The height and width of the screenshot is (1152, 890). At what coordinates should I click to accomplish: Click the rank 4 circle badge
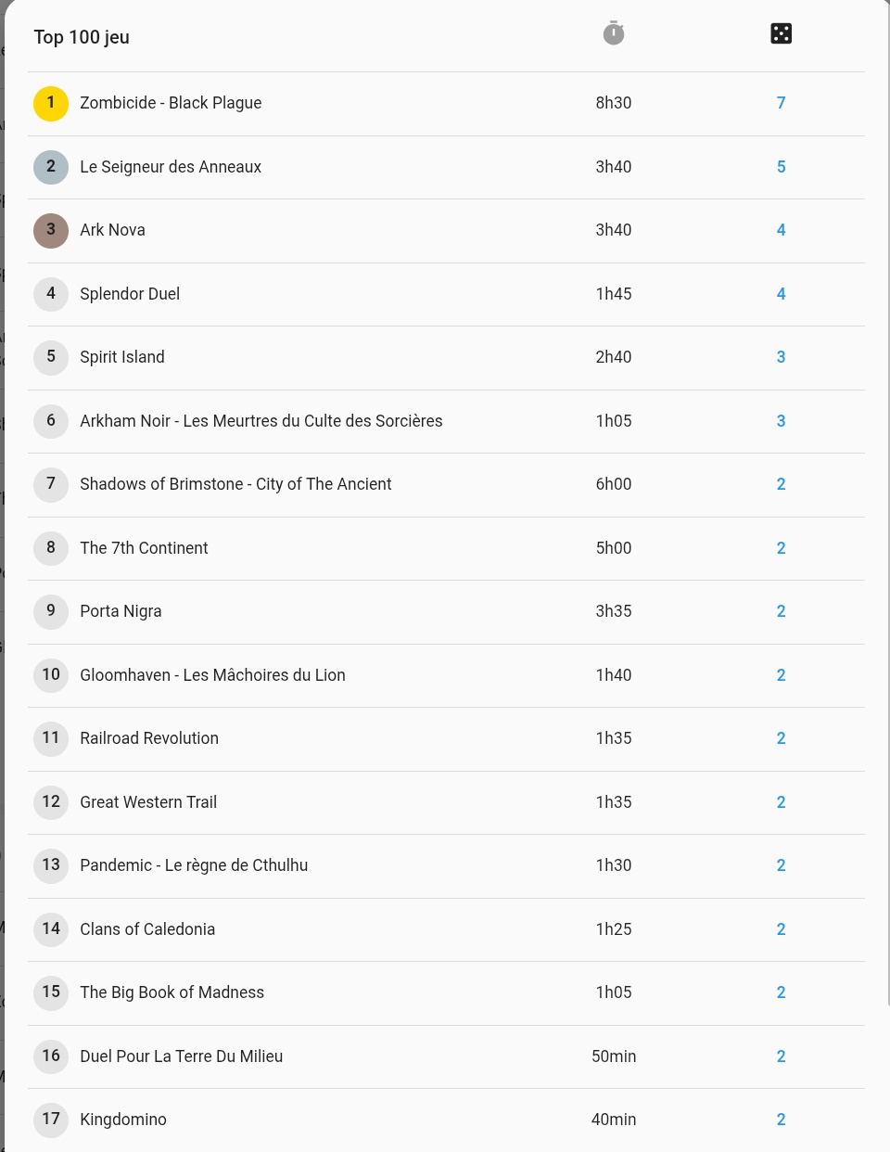(51, 294)
